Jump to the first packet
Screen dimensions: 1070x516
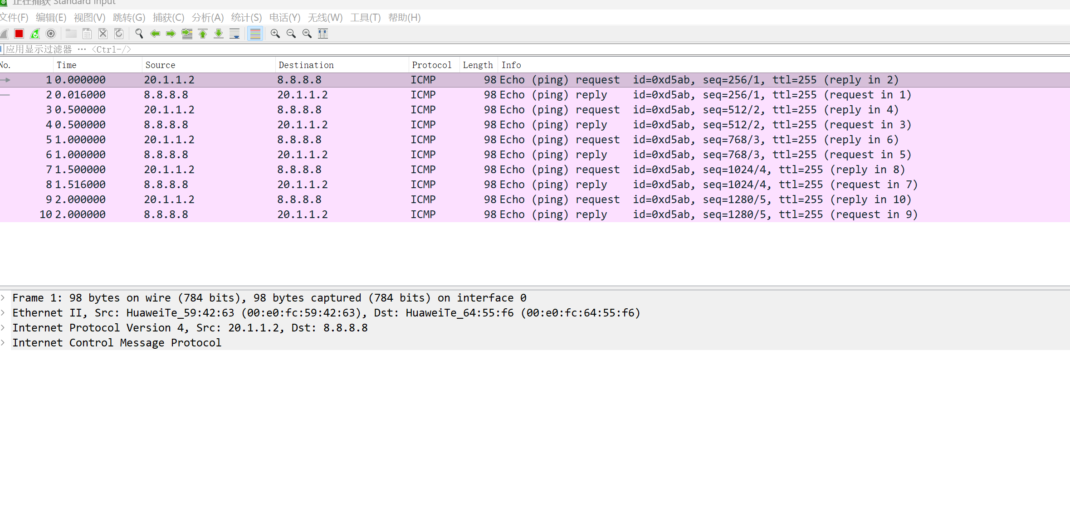(x=203, y=34)
